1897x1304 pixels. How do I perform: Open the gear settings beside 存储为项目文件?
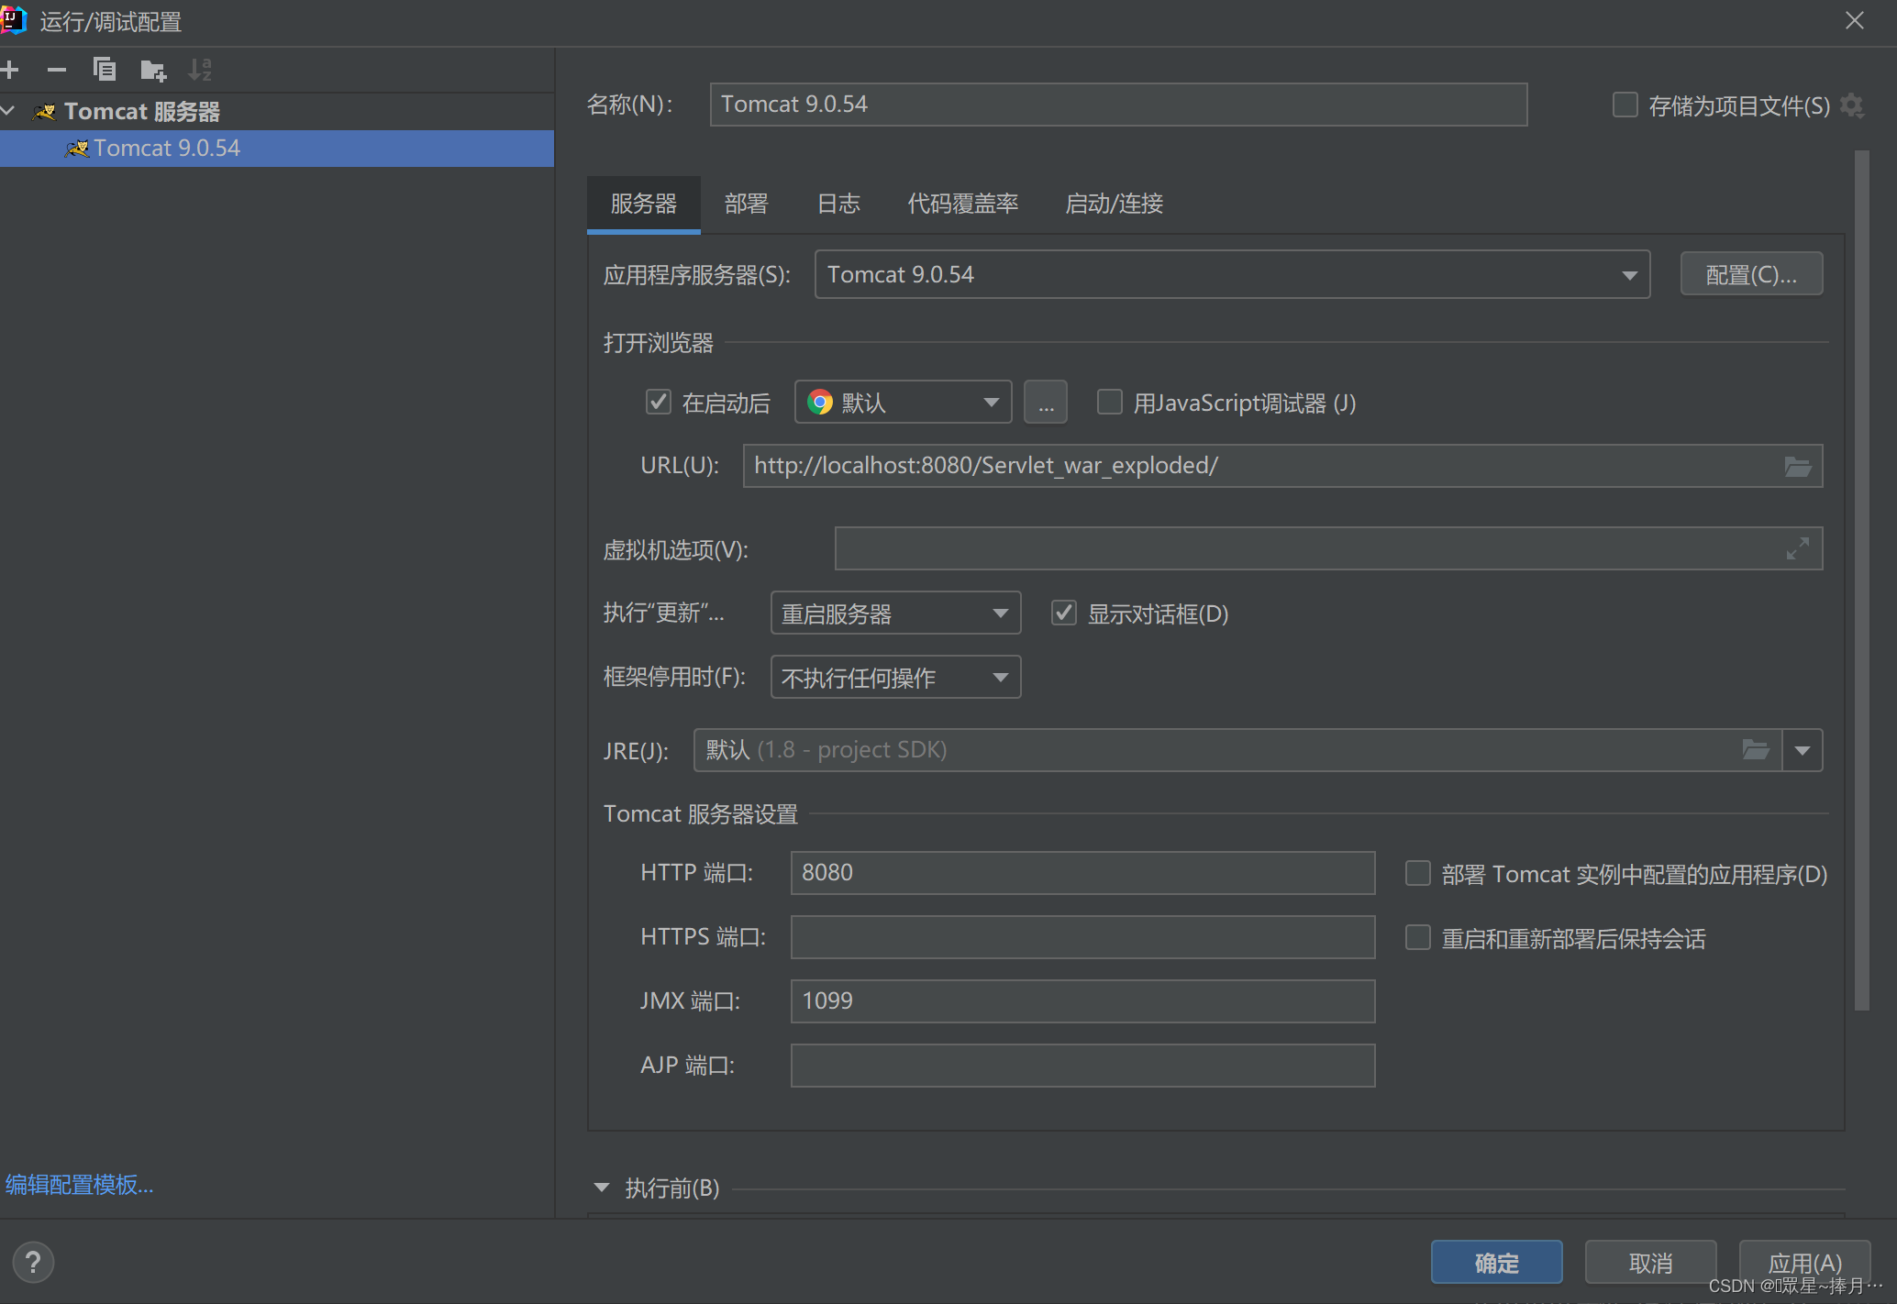point(1852,105)
